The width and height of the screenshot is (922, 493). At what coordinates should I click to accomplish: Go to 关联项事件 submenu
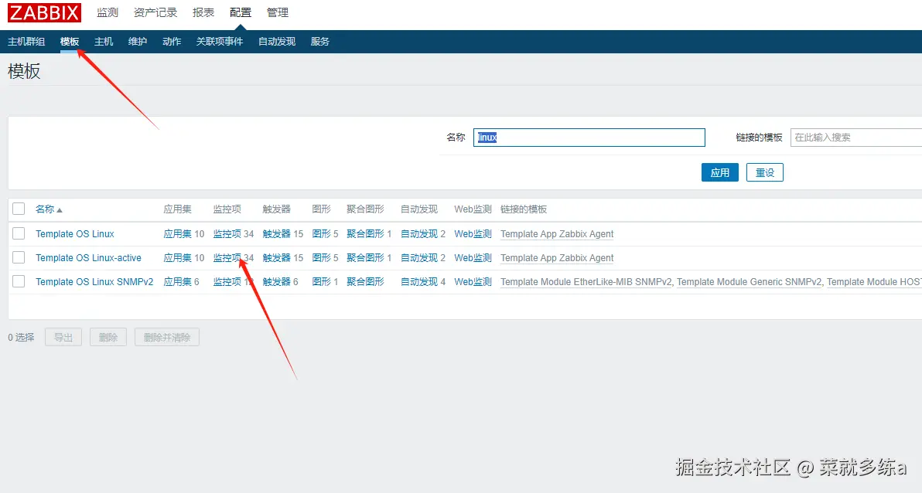click(220, 41)
